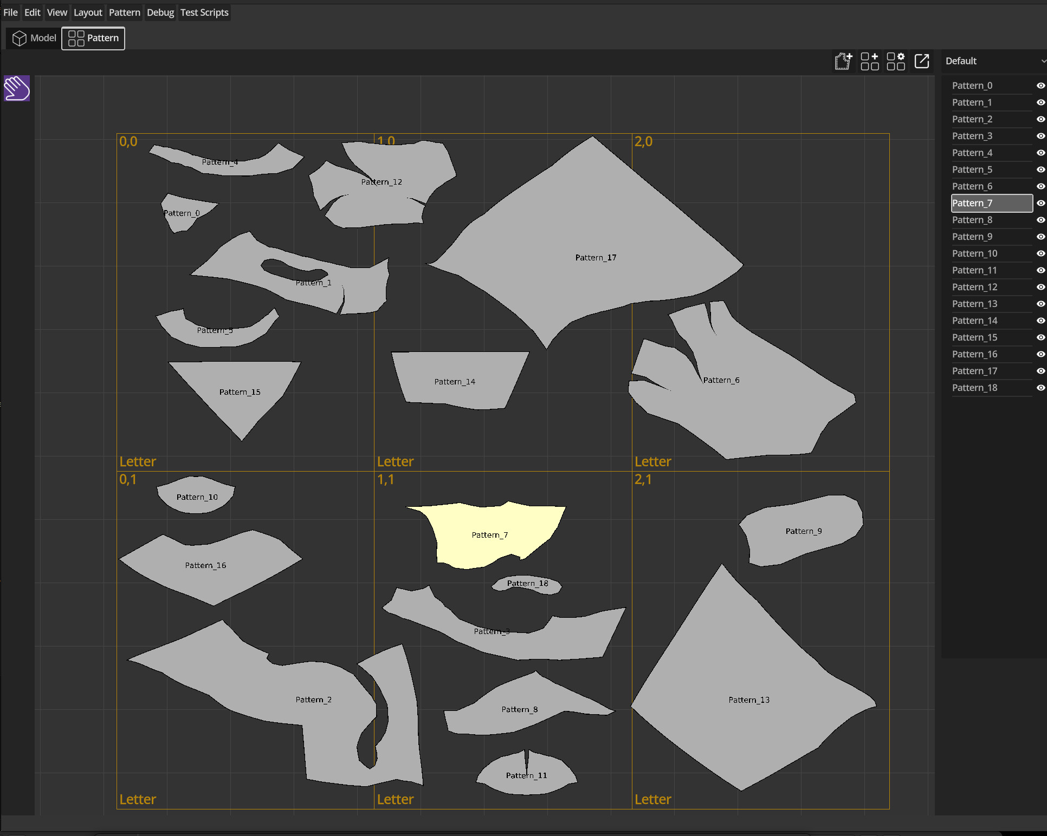Select the large Pattern_17 piece on canvas

(x=585, y=244)
